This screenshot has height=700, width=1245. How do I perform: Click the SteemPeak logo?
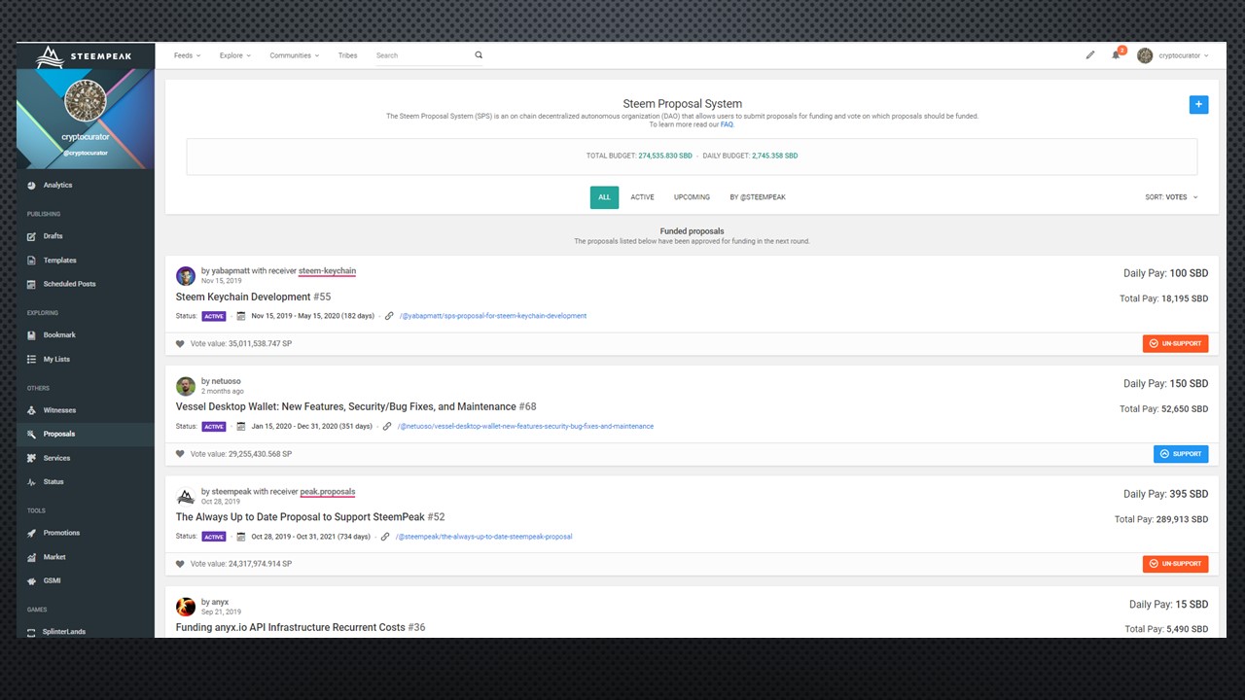(86, 56)
